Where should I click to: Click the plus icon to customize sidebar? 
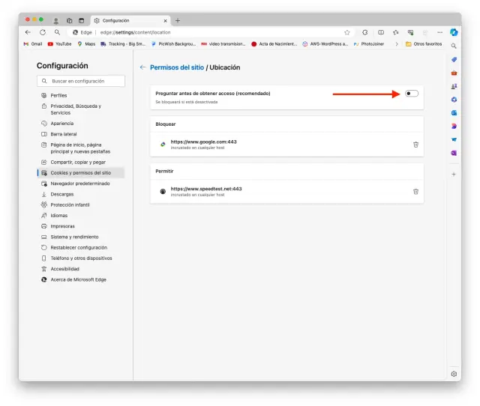(454, 174)
